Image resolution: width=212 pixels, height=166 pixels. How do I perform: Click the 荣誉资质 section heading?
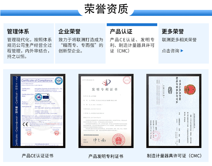coord(106,9)
